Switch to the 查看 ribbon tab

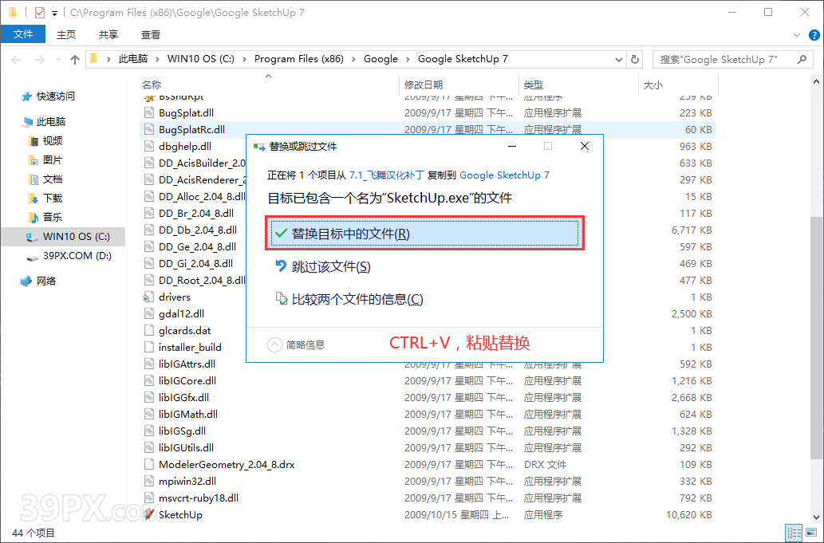pos(152,34)
